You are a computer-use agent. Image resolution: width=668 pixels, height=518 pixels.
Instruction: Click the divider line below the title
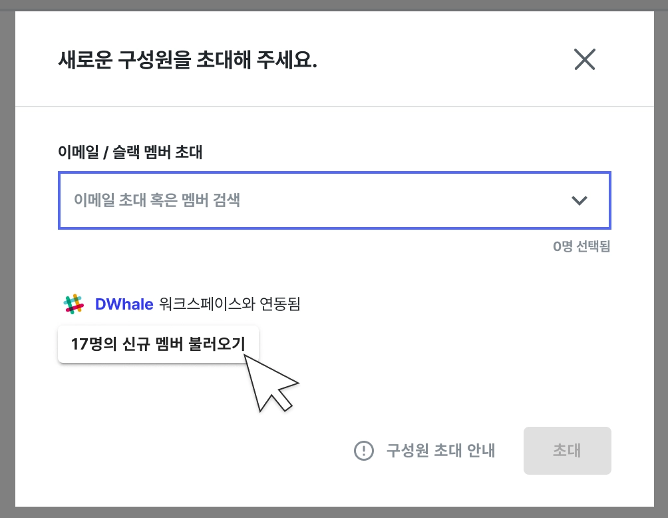333,106
